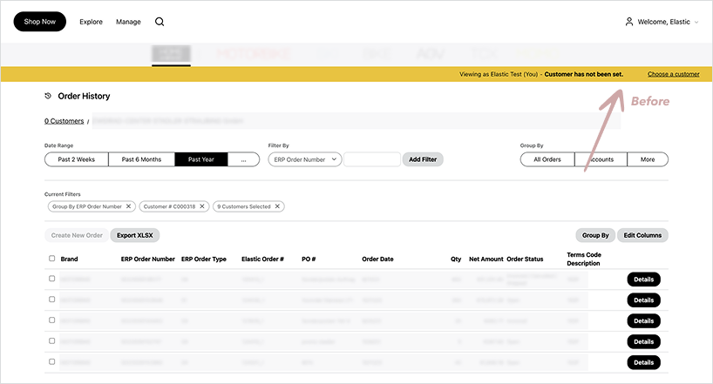Screen dimensions: 713x384
Task: Click the search magnifier icon
Action: 160,22
